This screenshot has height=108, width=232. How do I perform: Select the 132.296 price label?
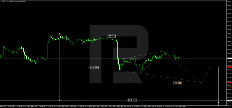click(94, 68)
